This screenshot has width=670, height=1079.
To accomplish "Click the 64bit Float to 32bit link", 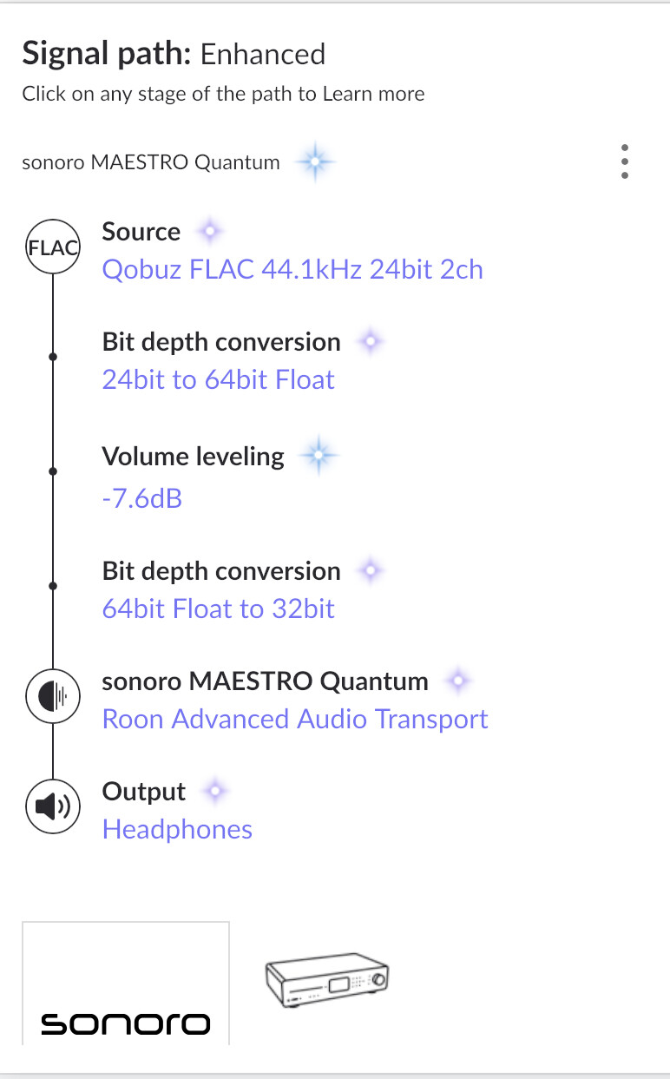I will point(218,609).
